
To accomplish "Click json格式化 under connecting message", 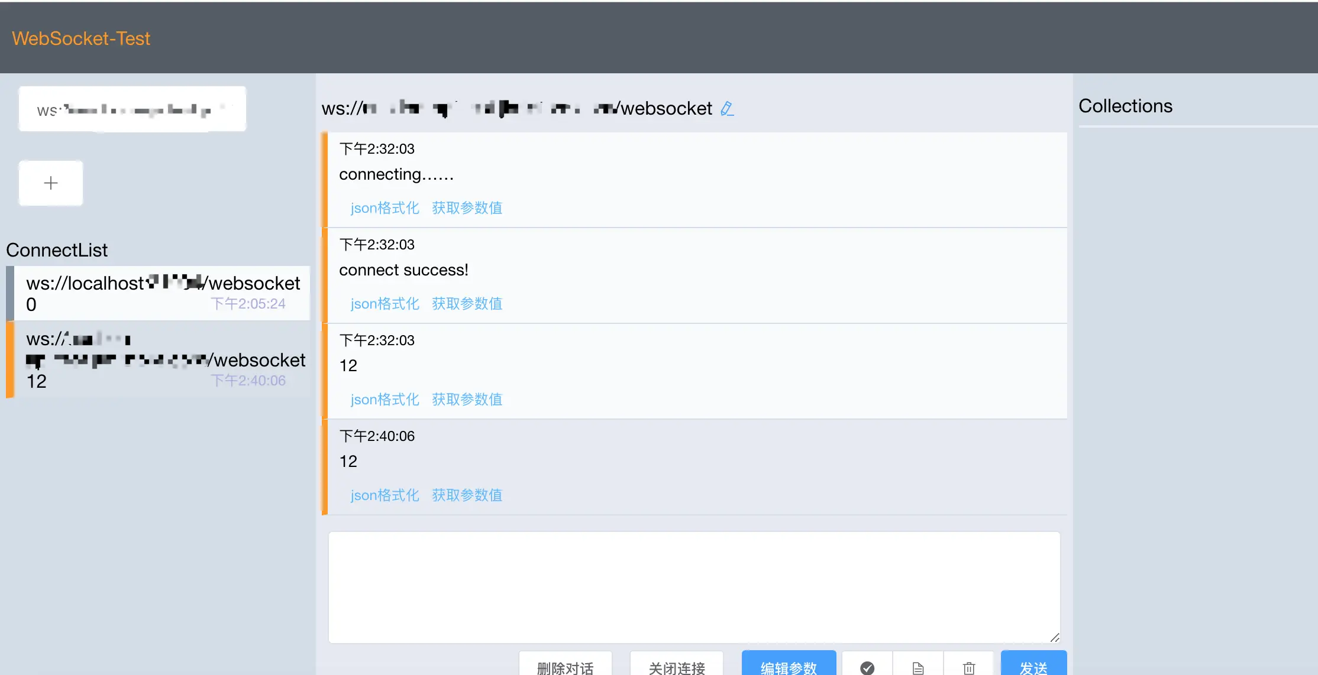I will (385, 208).
